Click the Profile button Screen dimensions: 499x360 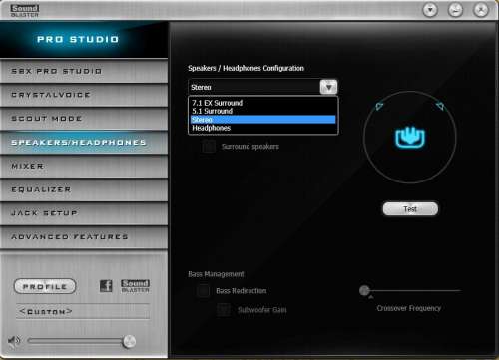click(x=45, y=286)
